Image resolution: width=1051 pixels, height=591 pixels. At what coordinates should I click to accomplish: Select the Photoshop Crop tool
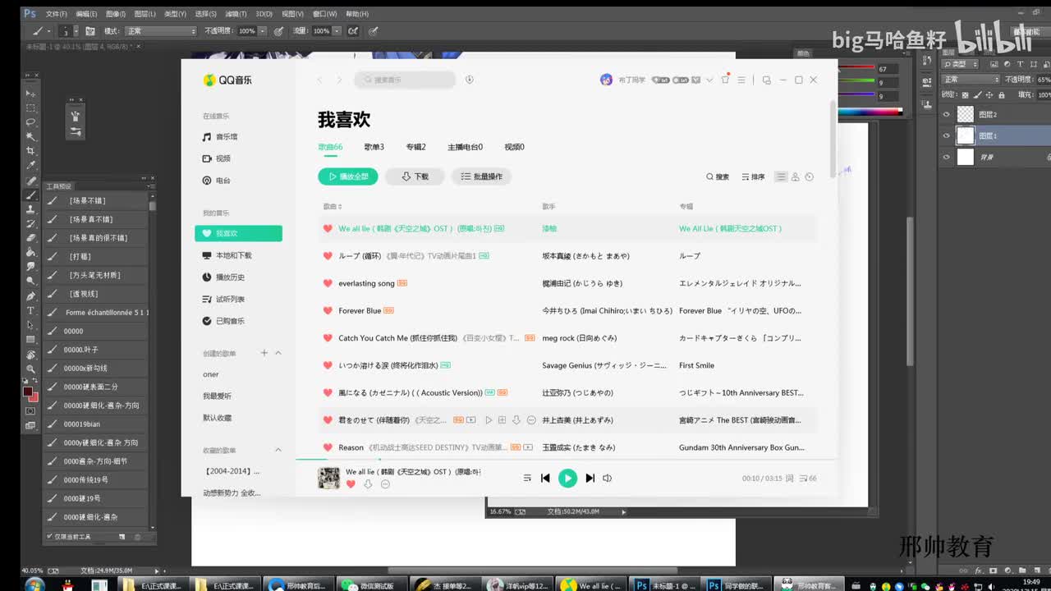point(30,151)
